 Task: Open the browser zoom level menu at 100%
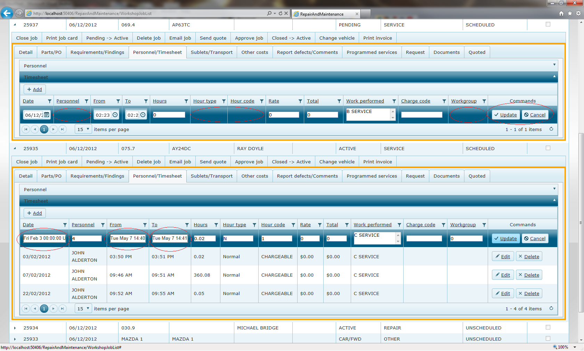coord(565,347)
